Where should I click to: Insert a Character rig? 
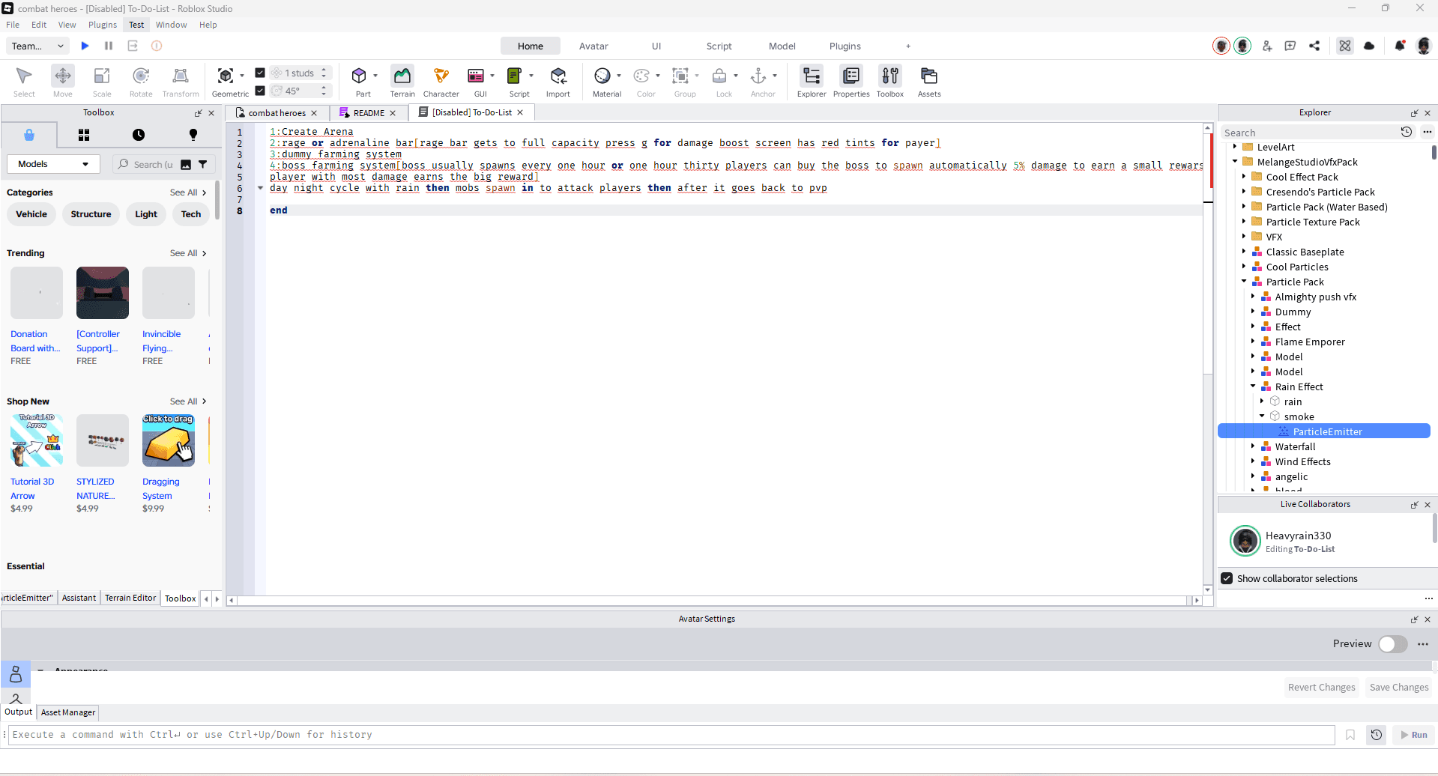tap(441, 81)
